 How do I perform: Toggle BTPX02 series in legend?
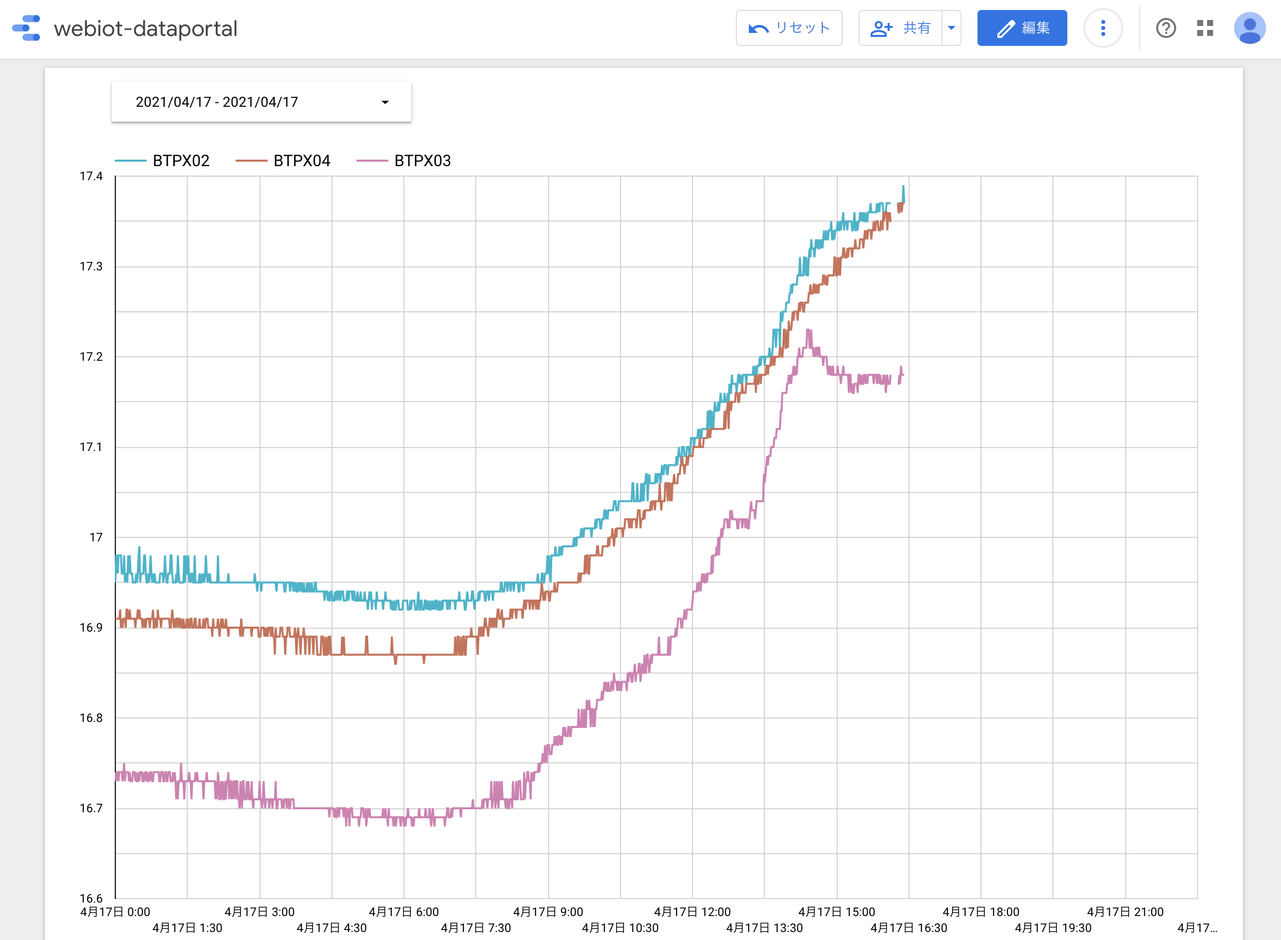point(181,161)
